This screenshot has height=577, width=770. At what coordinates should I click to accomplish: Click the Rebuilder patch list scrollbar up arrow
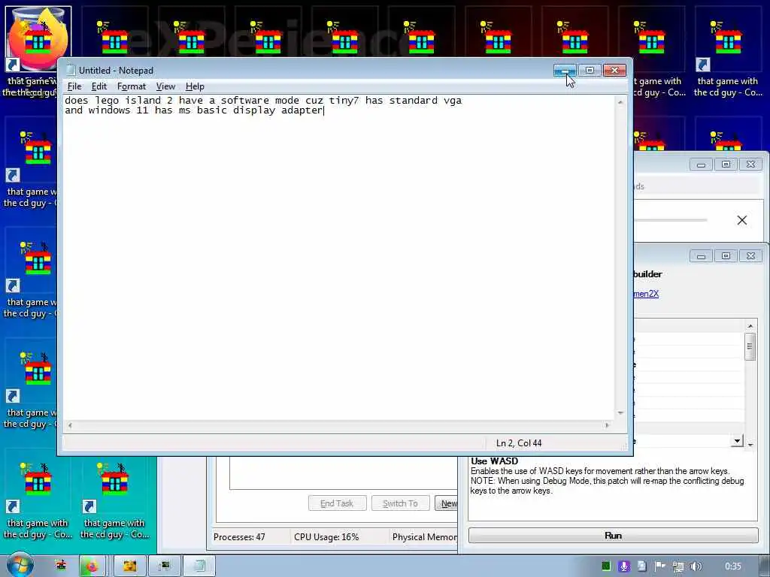(750, 326)
